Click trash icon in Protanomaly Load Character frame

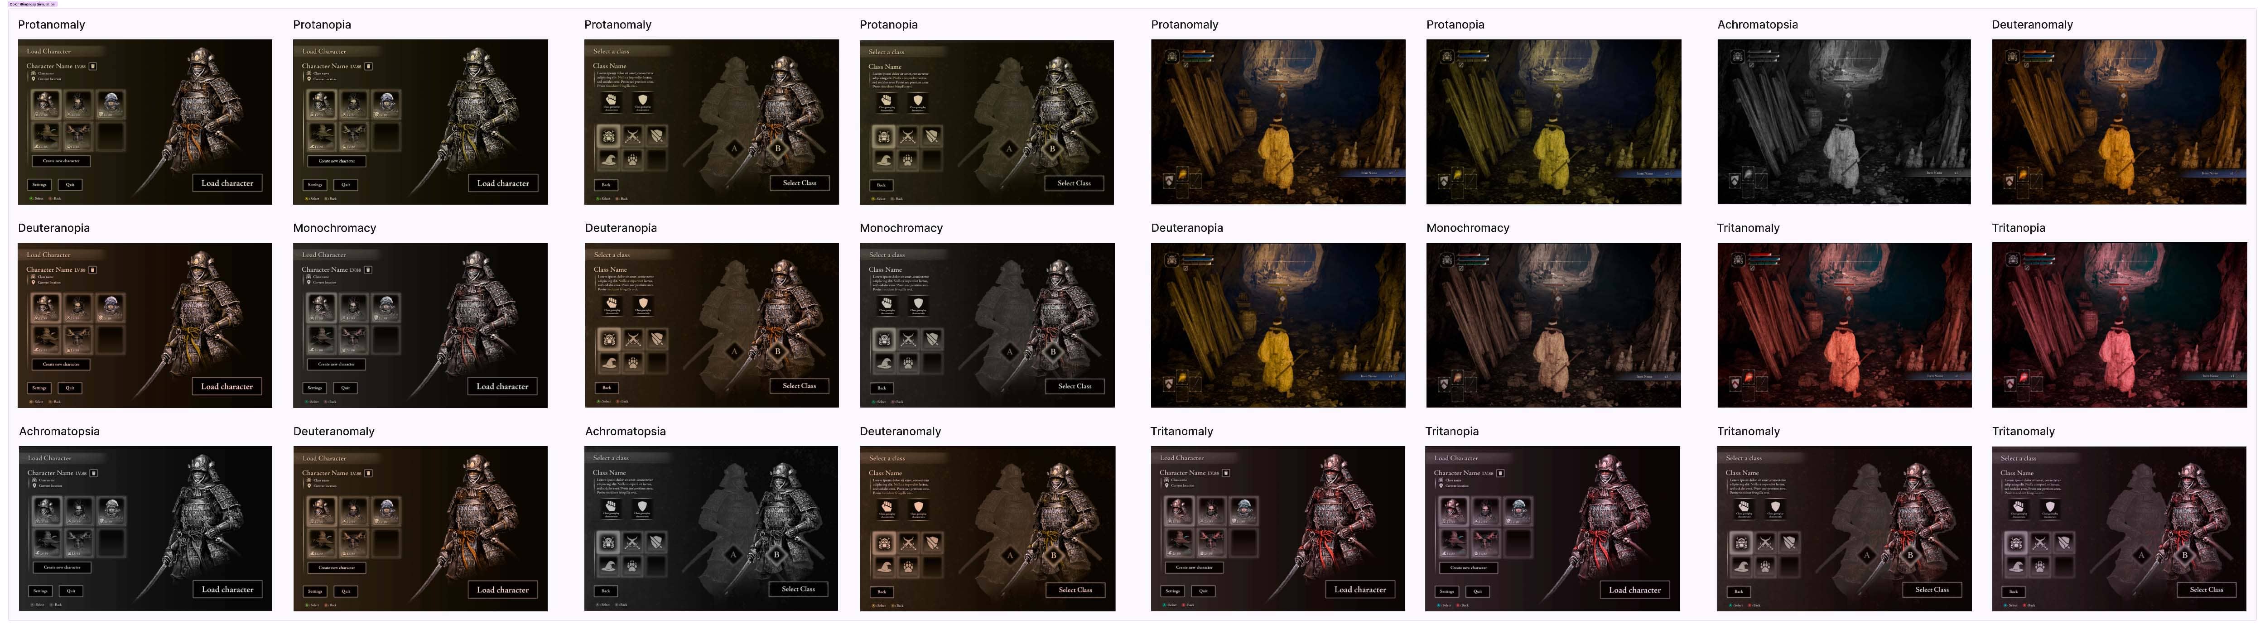pyautogui.click(x=93, y=66)
